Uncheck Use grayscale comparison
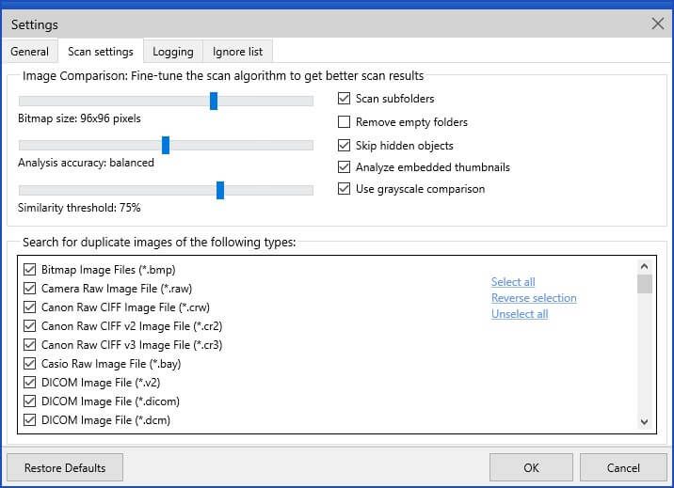This screenshot has width=674, height=488. click(x=344, y=188)
